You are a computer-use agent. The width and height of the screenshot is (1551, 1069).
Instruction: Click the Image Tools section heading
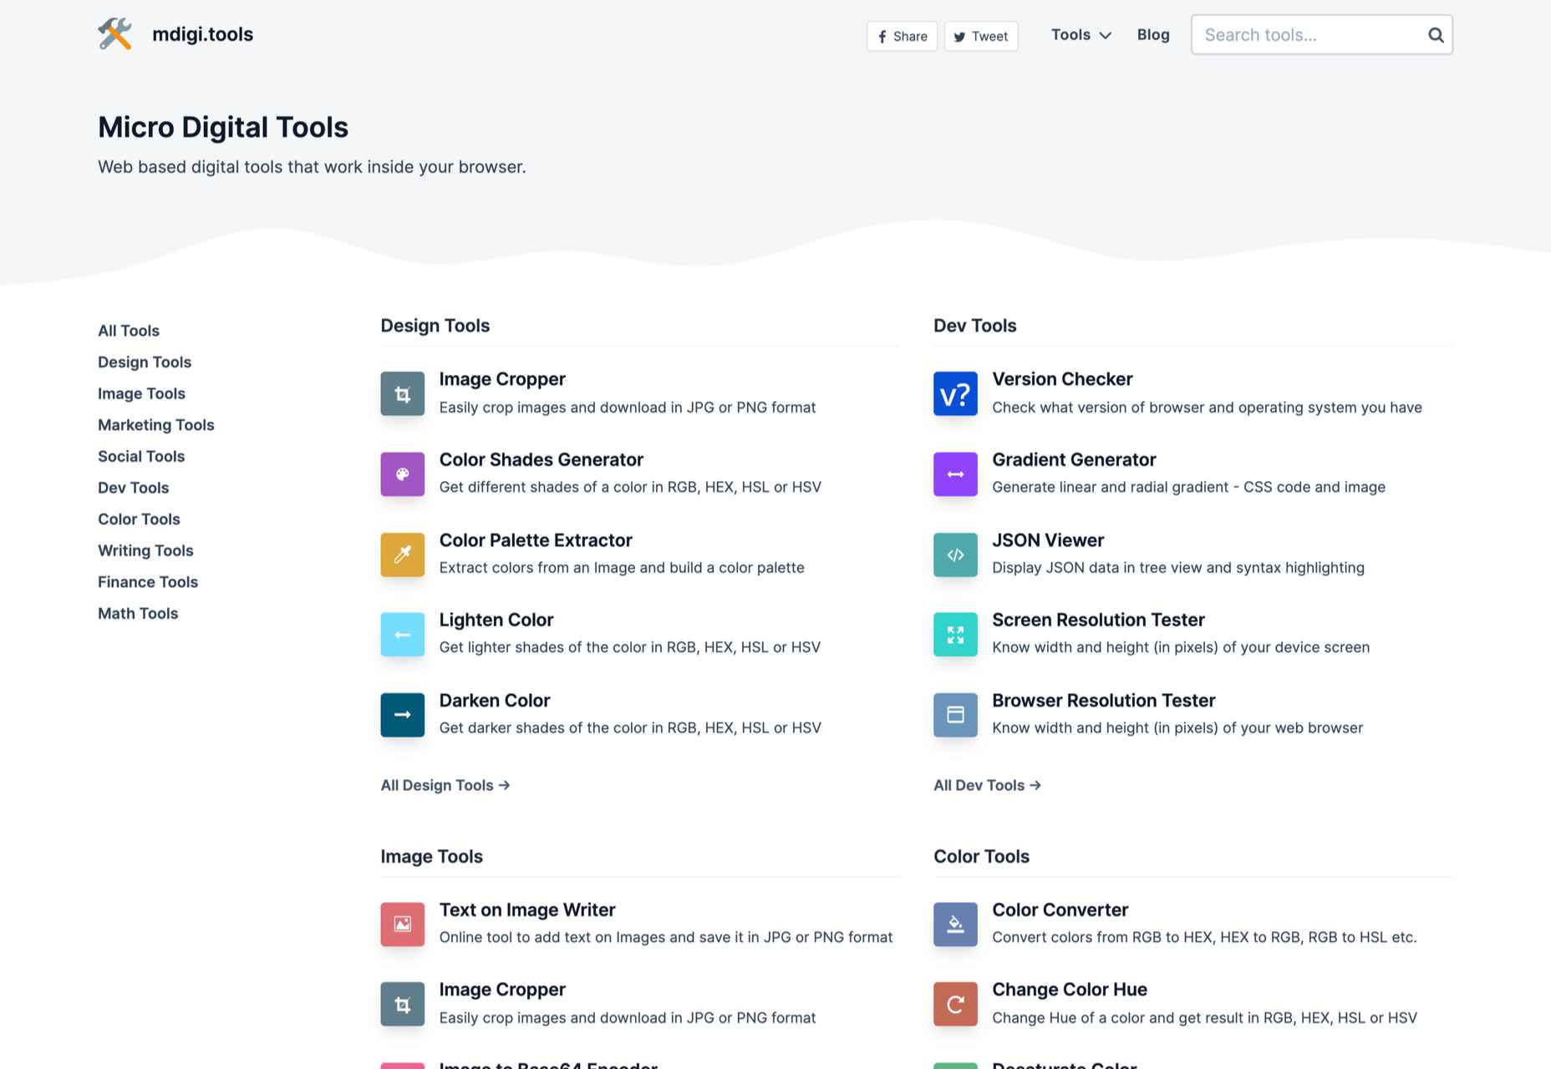tap(432, 857)
